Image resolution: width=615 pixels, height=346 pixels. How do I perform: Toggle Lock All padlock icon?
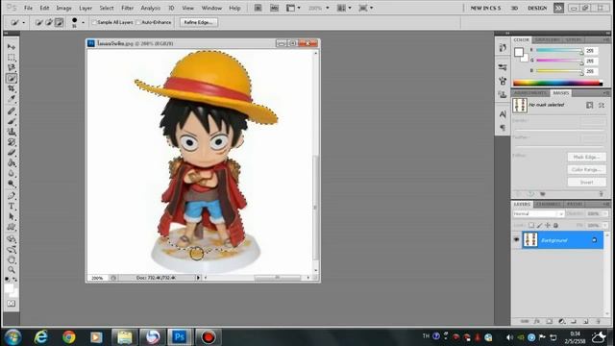coord(555,225)
